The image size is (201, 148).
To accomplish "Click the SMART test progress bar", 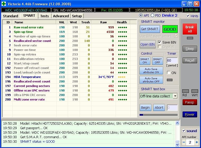I will 159,115.
